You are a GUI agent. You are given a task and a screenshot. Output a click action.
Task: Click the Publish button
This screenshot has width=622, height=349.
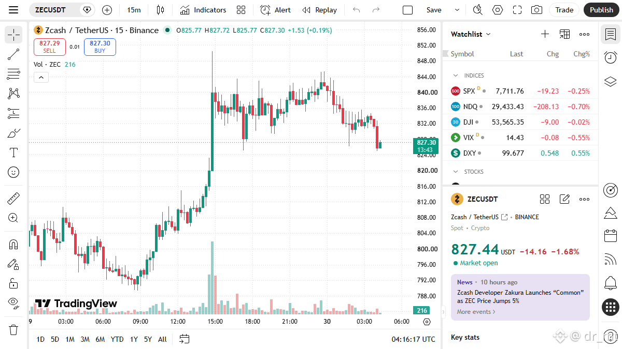pos(601,10)
